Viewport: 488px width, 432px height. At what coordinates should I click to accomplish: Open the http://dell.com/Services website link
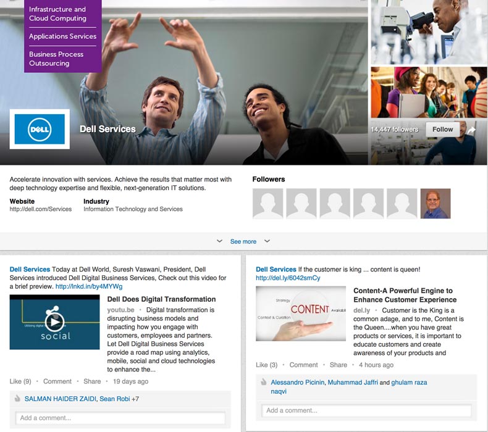point(40,209)
